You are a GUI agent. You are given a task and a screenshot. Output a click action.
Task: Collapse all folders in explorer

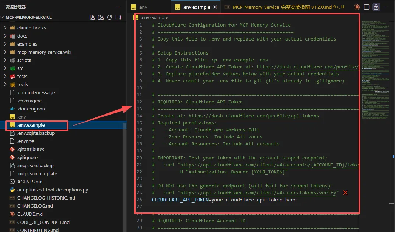pyautogui.click(x=118, y=17)
